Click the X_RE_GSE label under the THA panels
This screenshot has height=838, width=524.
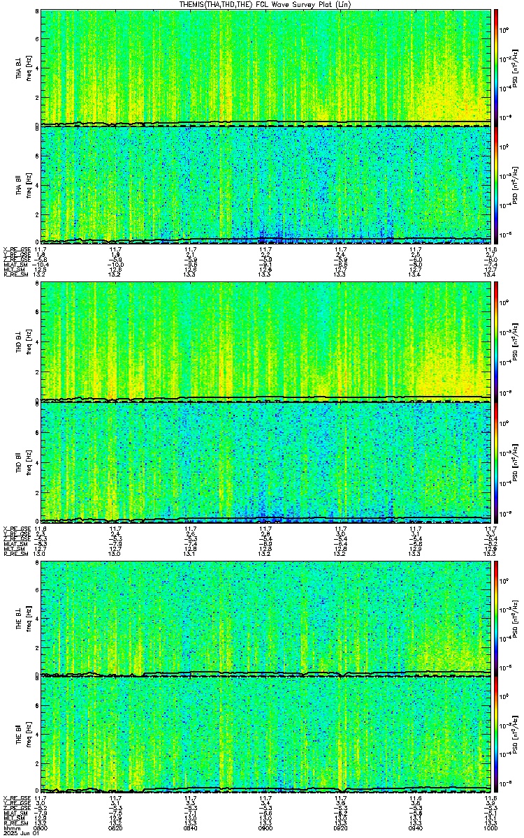point(15,249)
